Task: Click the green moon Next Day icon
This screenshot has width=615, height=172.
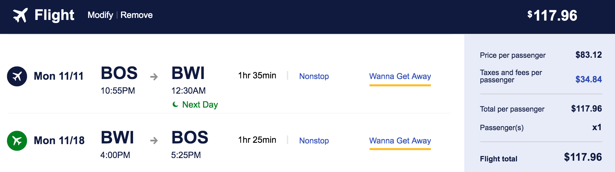Action: tap(175, 105)
